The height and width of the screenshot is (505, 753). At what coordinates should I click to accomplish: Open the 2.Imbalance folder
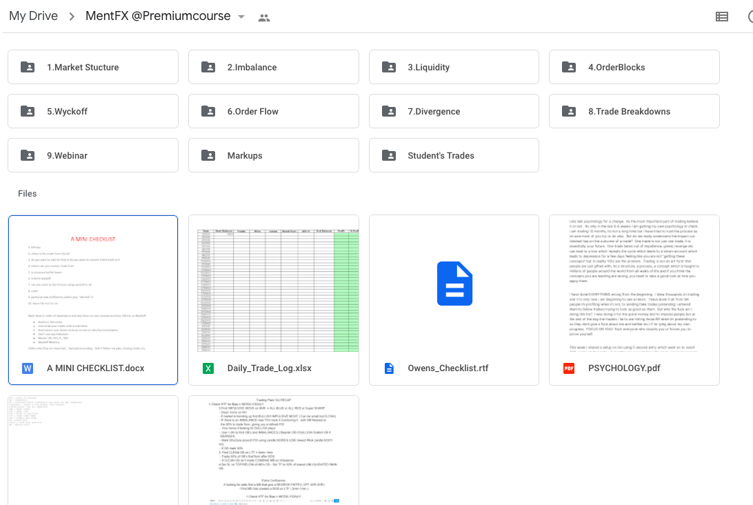(x=273, y=67)
